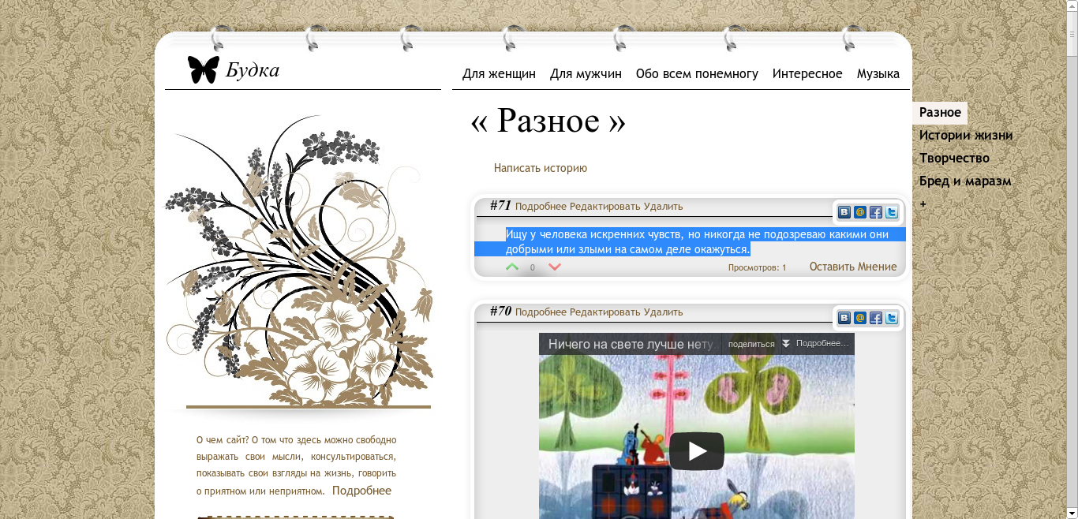Image resolution: width=1078 pixels, height=519 pixels.
Task: Click 'Написать историю' link
Action: point(541,168)
